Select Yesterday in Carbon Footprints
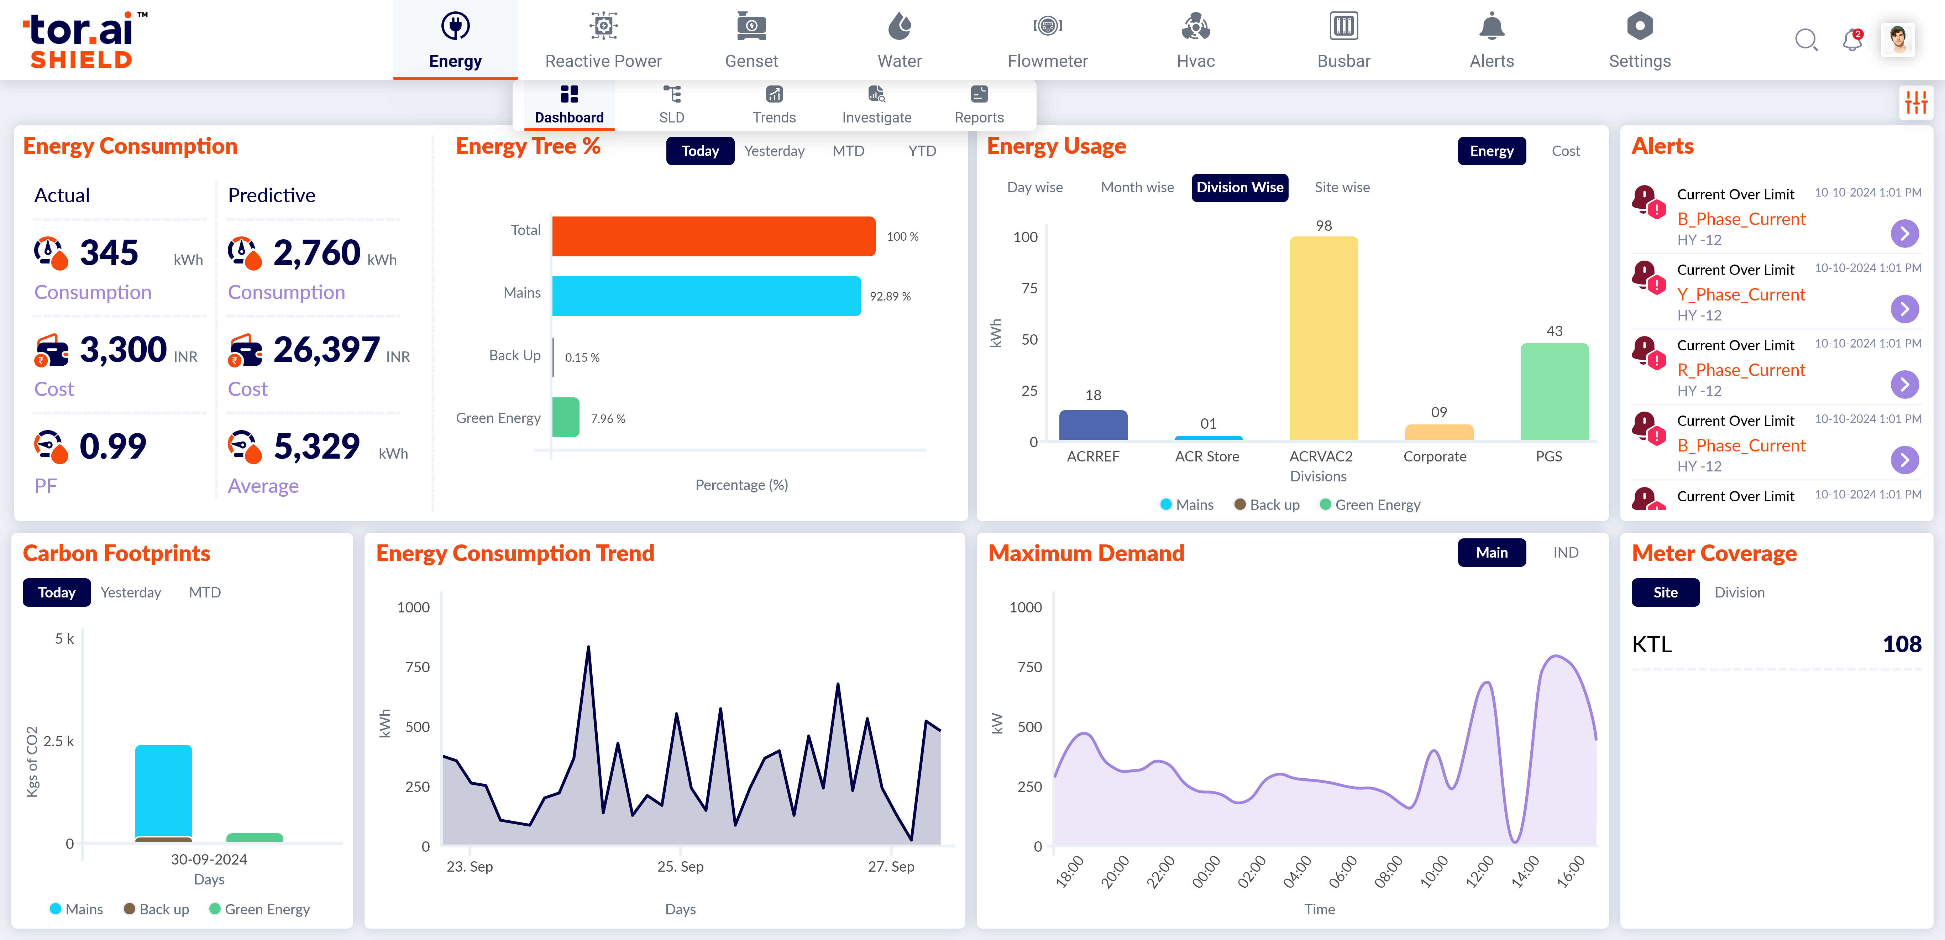The width and height of the screenshot is (1945, 940). pyautogui.click(x=131, y=593)
